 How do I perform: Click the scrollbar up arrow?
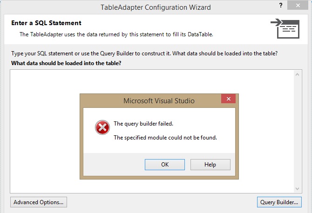coord(297,75)
